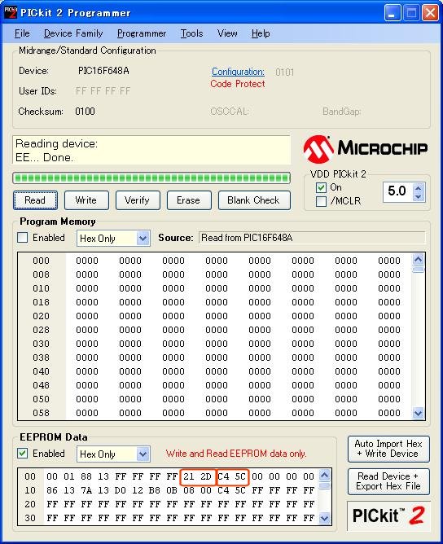Click EEPROM row address 20
Viewport: 443px width, 544px height.
point(30,504)
